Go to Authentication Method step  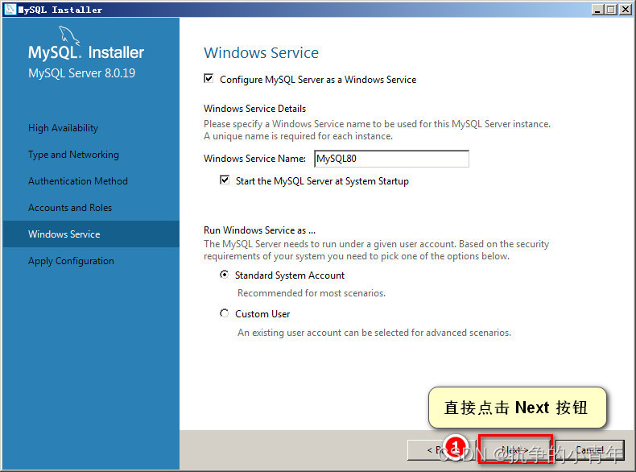[78, 181]
